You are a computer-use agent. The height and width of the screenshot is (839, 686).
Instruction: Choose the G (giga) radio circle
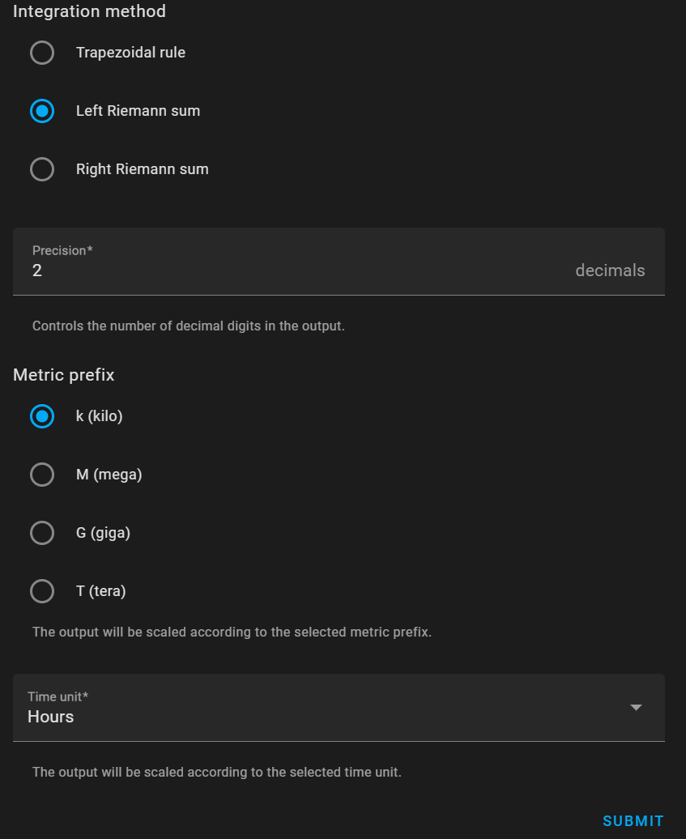(x=42, y=533)
